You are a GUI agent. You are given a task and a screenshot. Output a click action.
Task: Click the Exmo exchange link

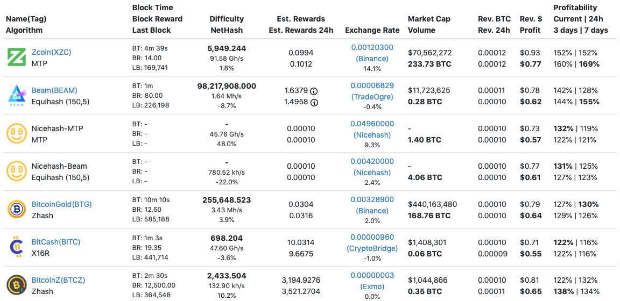point(372,286)
